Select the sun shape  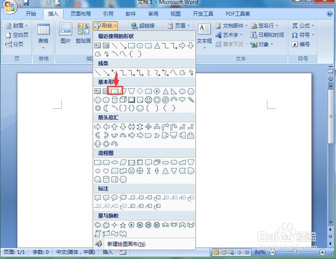pyautogui.click(x=98, y=108)
